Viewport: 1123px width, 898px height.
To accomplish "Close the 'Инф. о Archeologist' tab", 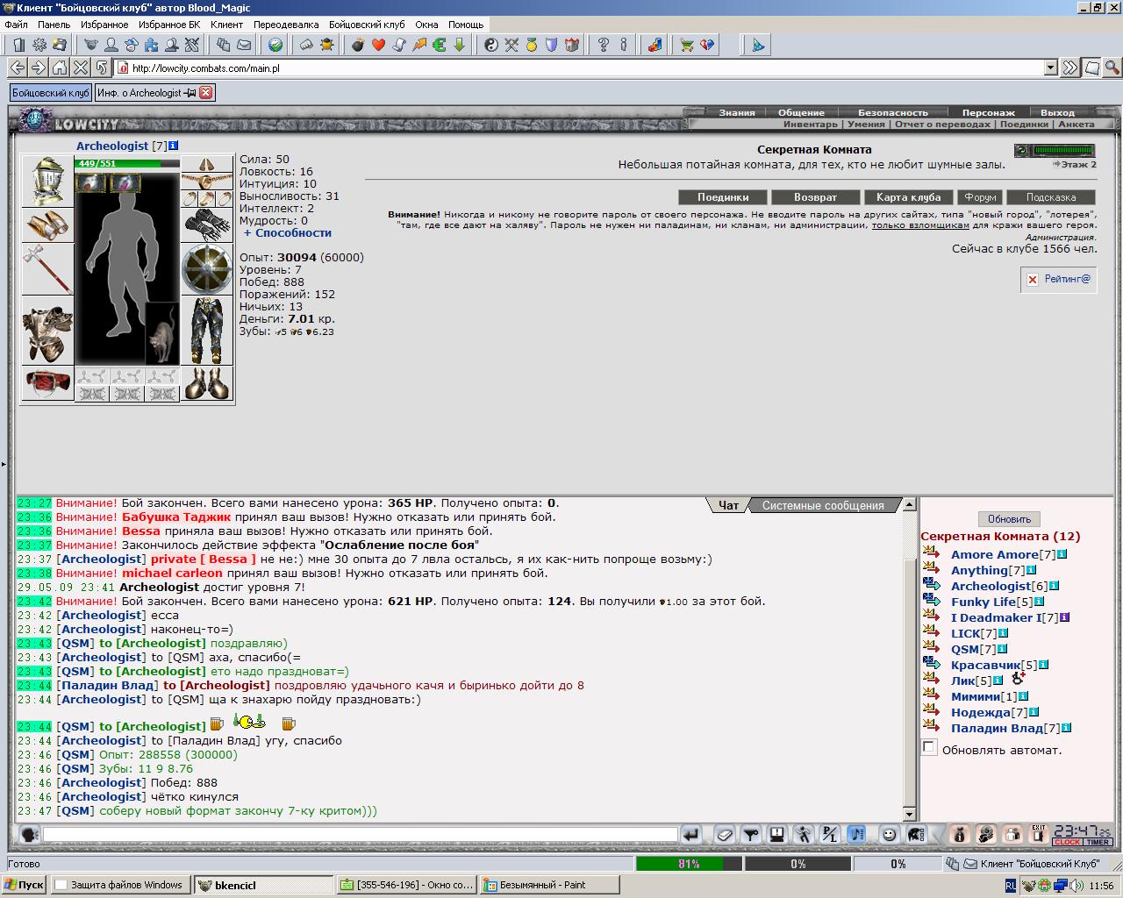I will (x=206, y=92).
